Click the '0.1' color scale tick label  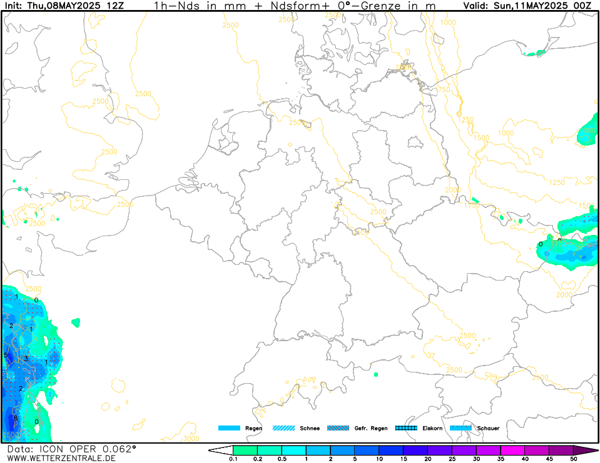point(233,459)
